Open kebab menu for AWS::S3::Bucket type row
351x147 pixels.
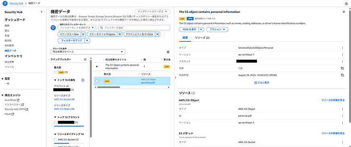[x=342, y=142]
